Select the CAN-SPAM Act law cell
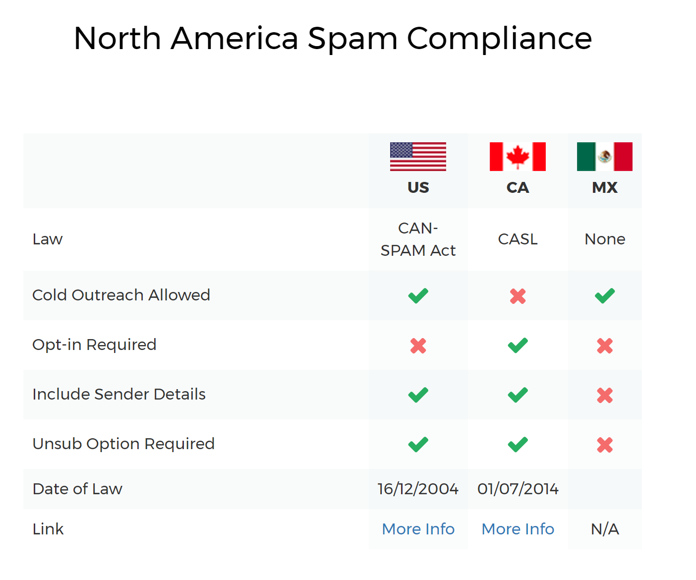The image size is (696, 580). click(x=418, y=239)
